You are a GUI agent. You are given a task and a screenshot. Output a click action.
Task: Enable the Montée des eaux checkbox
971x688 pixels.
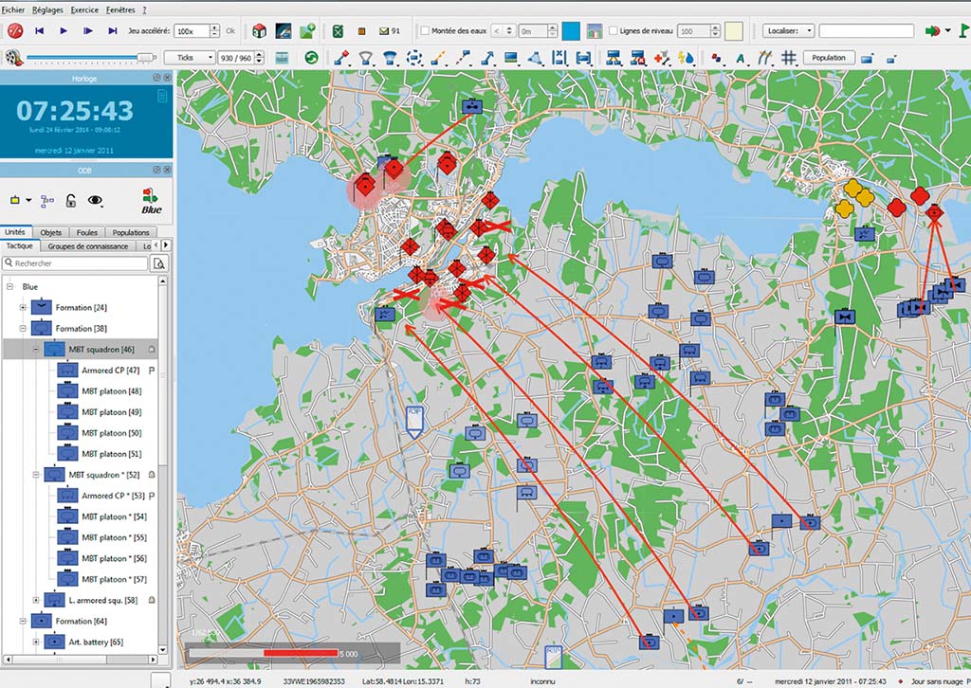click(425, 31)
